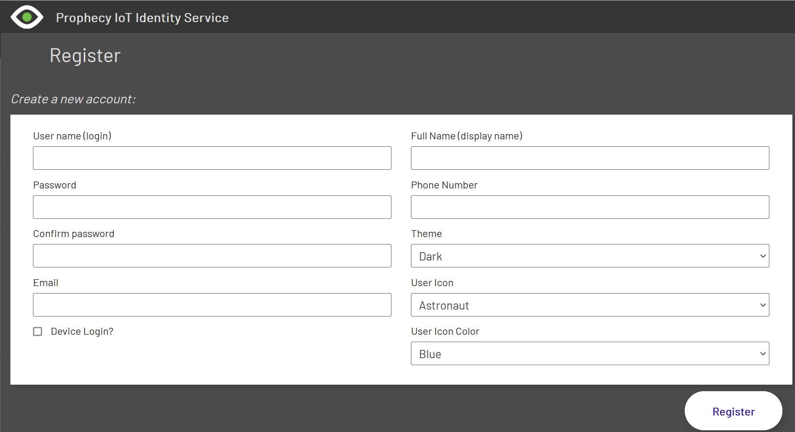795x432 pixels.
Task: Click the "Theme" label above the dropdown
Action: tap(426, 234)
